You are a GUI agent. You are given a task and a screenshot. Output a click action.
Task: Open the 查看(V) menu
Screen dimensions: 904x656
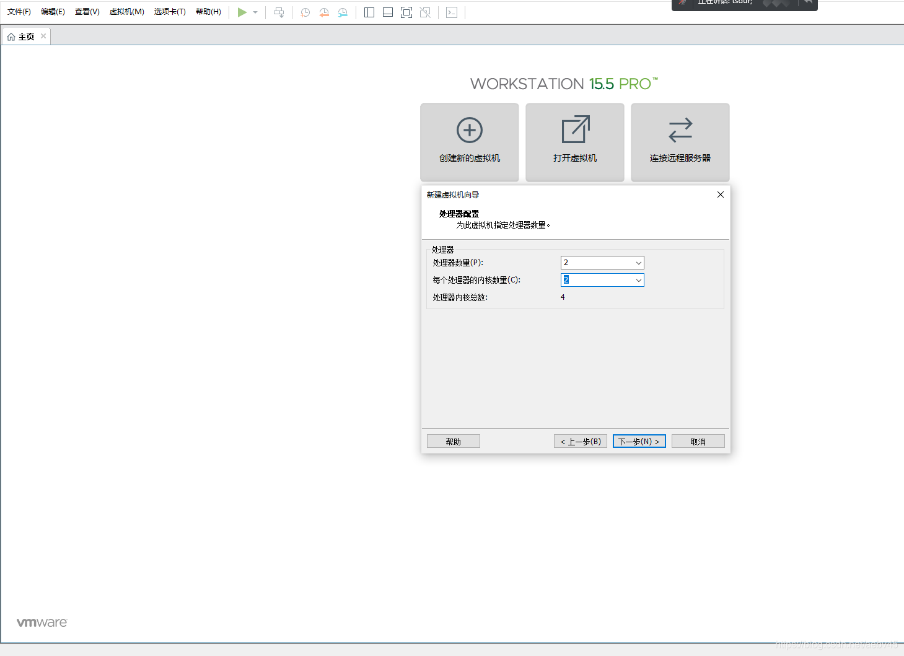[87, 12]
